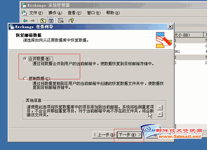The height and width of the screenshot is (150, 207).
Task: Click the 大小(KB) column header
Action: click(x=189, y=35)
